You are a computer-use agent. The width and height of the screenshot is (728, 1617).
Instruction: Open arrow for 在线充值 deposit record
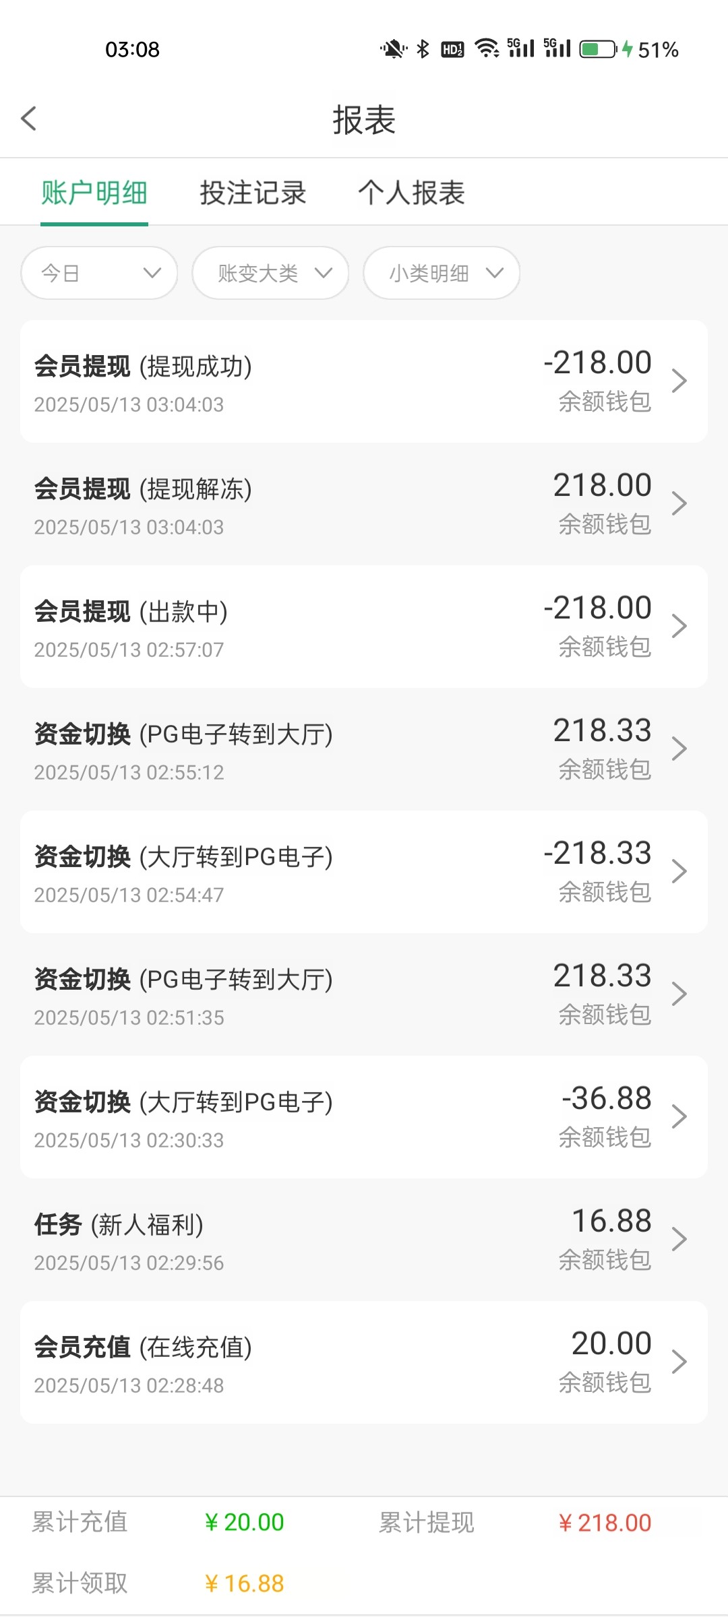(679, 1362)
